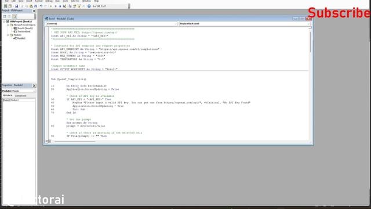Click the Redo arrow icon

click(46, 6)
